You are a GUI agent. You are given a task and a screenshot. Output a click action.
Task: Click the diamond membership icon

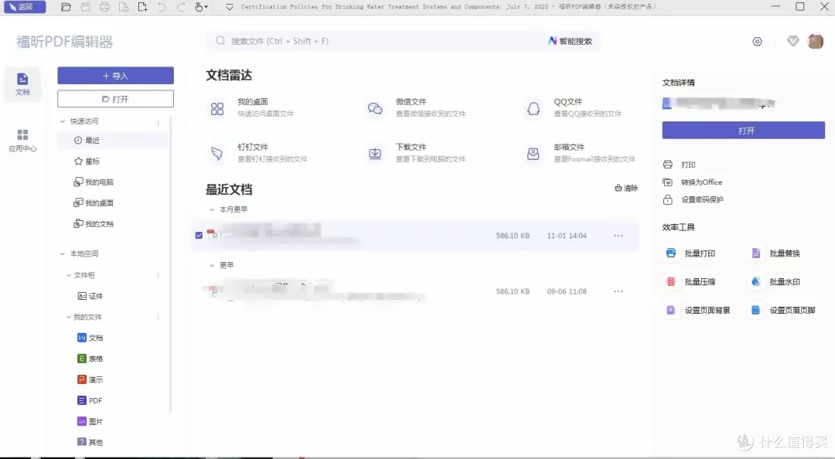tap(793, 41)
